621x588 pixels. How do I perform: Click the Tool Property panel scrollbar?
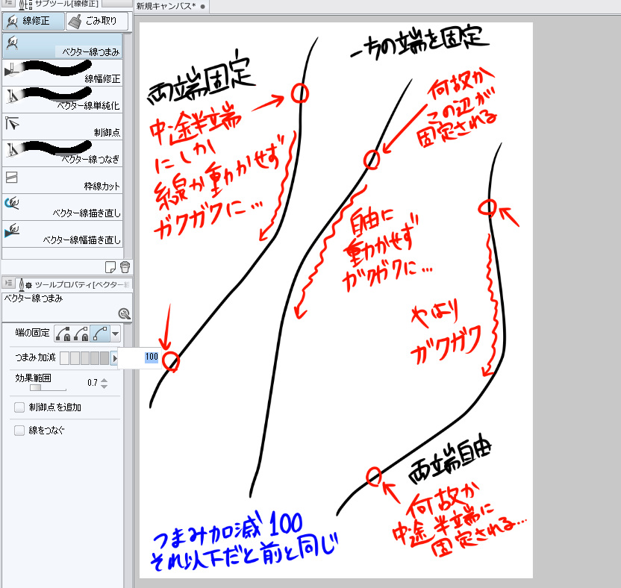128,455
